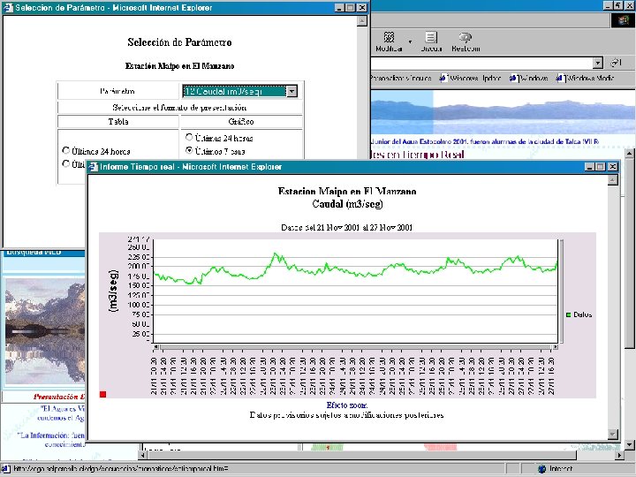Click the 'Caudal (m3/seg)' chart title

(347, 204)
